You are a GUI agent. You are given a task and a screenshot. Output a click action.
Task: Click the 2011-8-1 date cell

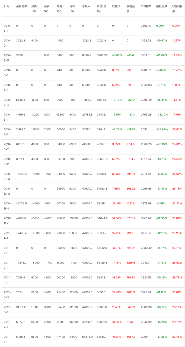tap(8, 339)
